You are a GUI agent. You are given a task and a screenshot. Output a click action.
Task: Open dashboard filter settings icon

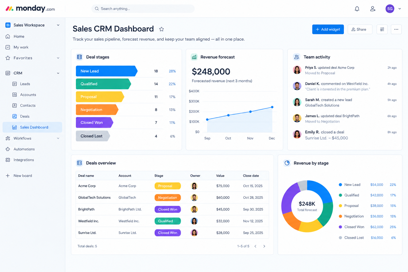(382, 29)
